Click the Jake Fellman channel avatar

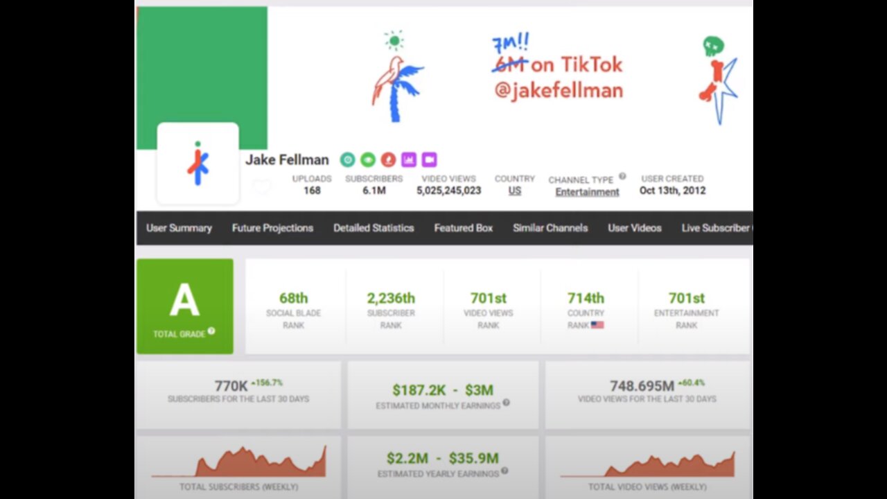click(198, 164)
